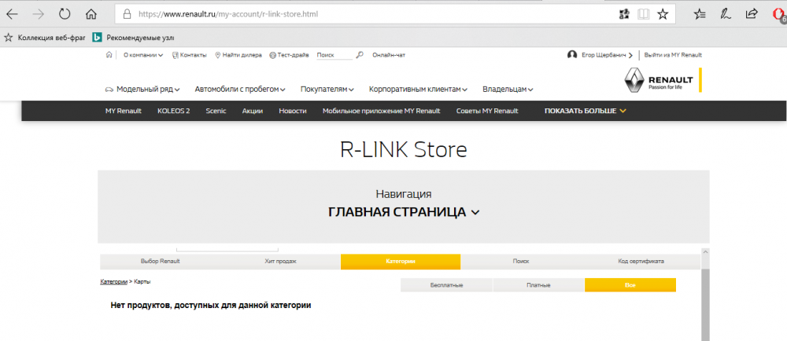This screenshot has width=787, height=341.
Task: Expand ПОКАЗАТЬ БОЛЬШЕ
Action: tap(586, 111)
